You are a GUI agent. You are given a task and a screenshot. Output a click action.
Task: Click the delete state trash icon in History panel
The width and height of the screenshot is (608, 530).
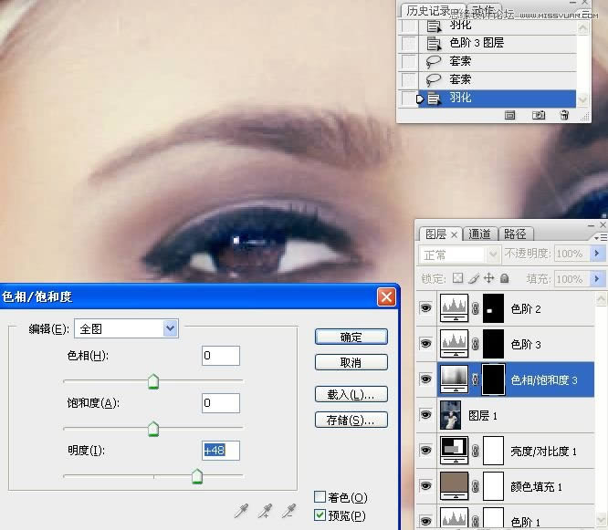tap(564, 115)
